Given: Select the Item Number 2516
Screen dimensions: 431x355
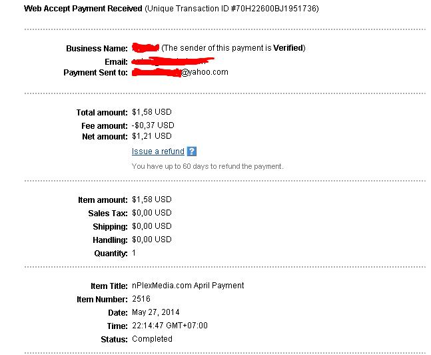Looking at the screenshot, I should coord(141,299).
